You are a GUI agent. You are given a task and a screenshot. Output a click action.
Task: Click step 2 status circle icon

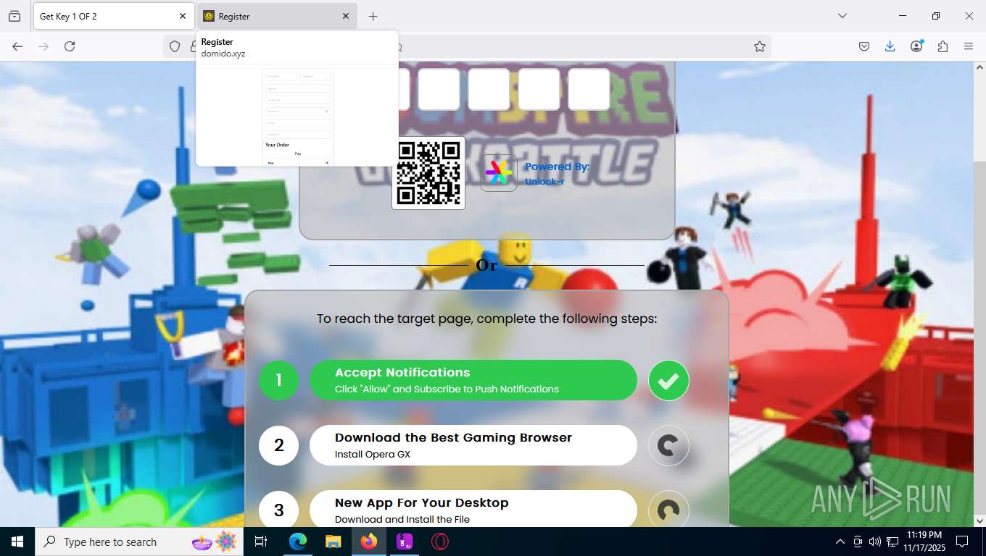(x=668, y=445)
